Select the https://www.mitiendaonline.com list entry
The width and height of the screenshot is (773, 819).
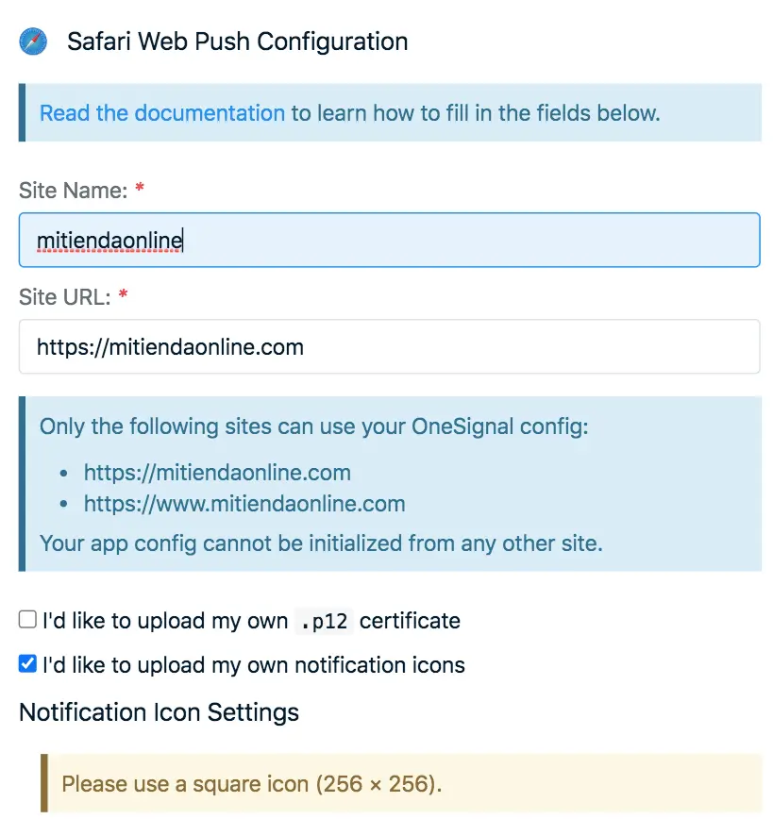tap(244, 503)
